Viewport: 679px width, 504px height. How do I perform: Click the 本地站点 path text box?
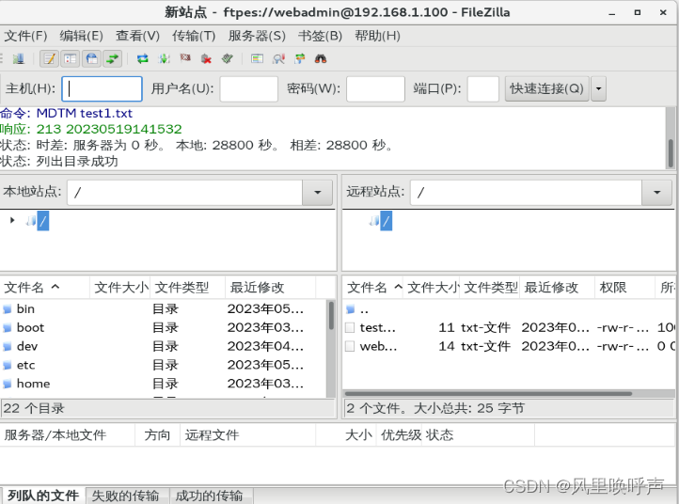(184, 192)
